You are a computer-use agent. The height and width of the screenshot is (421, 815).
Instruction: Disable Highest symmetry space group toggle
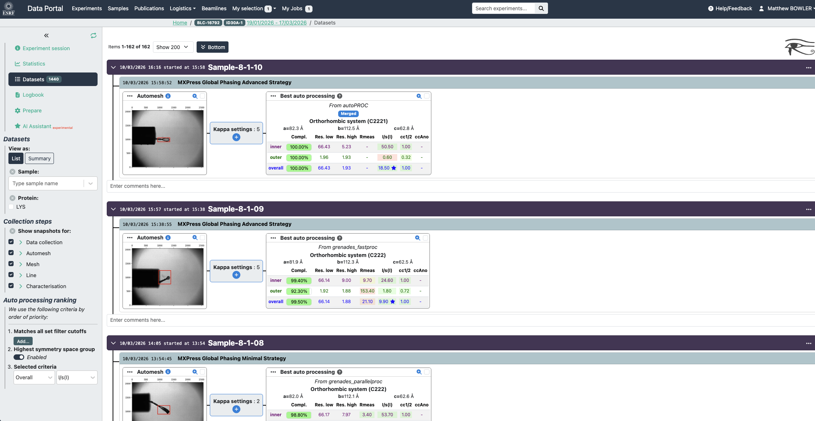point(19,357)
